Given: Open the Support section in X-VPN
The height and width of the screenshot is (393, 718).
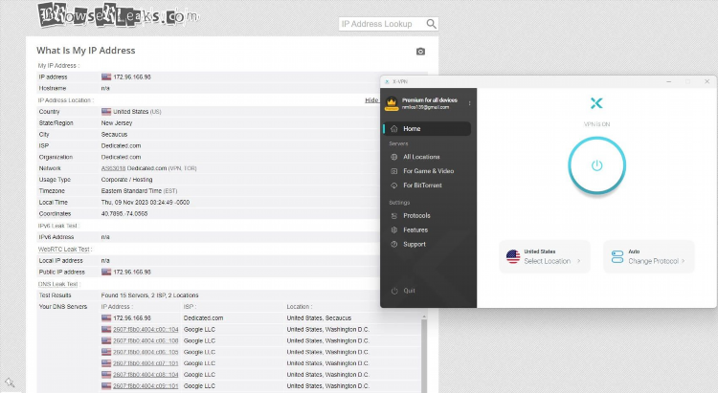Looking at the screenshot, I should [415, 244].
